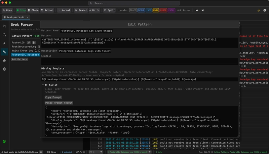
Task: Focus the Pattern Name field
Action: [x=86, y=31]
